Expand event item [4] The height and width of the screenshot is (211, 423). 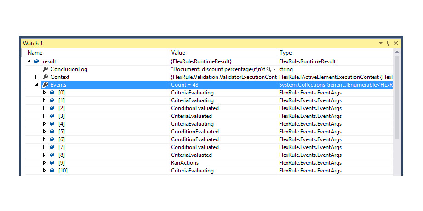44,124
